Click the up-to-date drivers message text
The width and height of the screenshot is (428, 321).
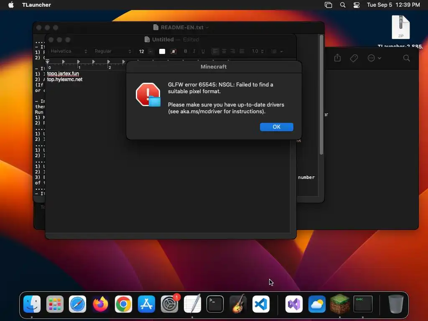[x=226, y=108]
